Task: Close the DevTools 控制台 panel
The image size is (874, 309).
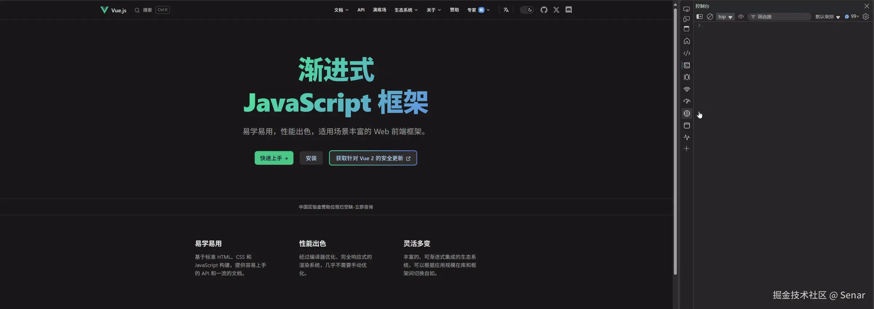Action: [x=867, y=6]
